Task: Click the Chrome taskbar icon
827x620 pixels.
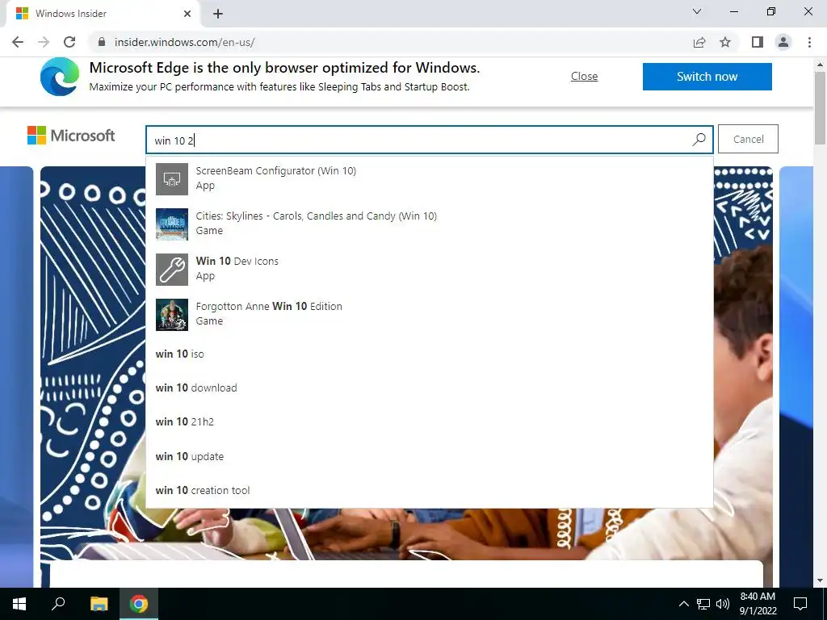Action: (x=139, y=604)
